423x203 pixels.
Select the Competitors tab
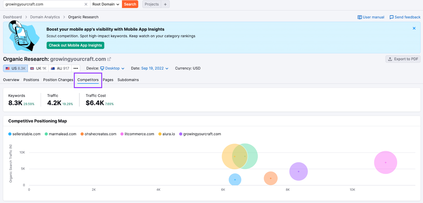88,80
